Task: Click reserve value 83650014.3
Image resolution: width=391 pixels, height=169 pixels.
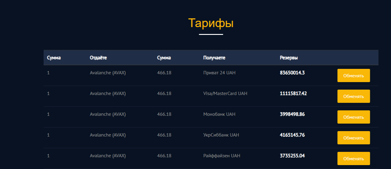Action: [x=292, y=73]
